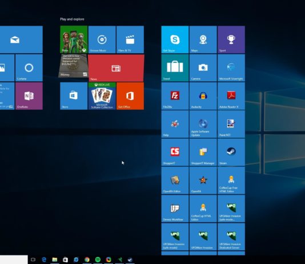Click the orange Get Office tile
The height and width of the screenshot is (264, 305).
tap(130, 96)
